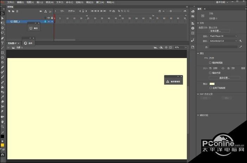
Task: Click the New Folder icon in timeline
Action: pos(13,11)
